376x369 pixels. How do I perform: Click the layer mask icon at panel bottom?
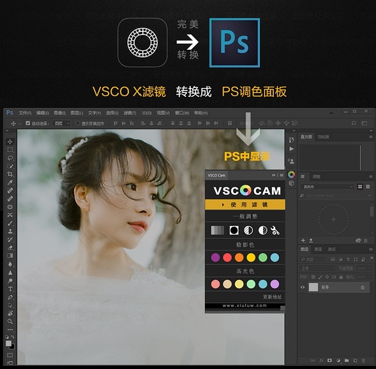point(330,360)
